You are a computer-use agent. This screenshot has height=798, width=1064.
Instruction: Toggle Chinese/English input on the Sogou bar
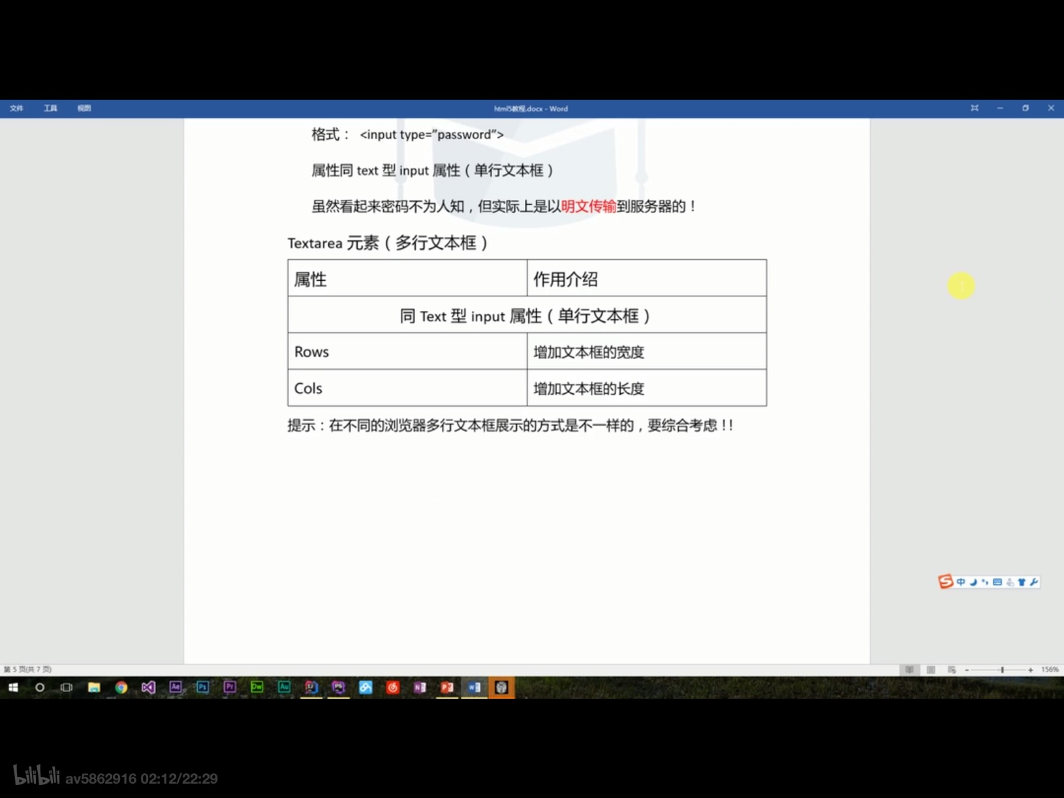point(961,582)
